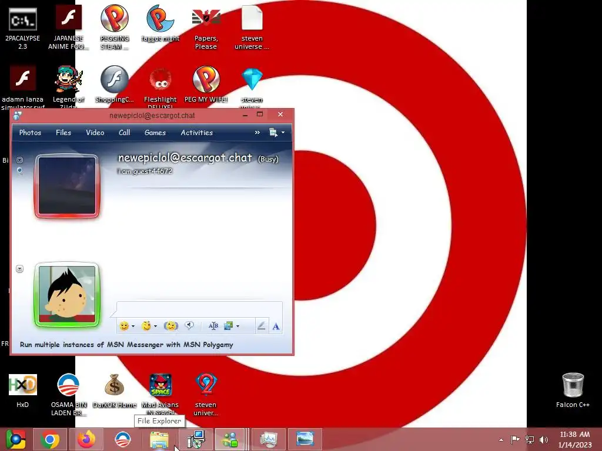The width and height of the screenshot is (602, 451).
Task: Open the emoticon picker smiley icon
Action: click(x=123, y=326)
